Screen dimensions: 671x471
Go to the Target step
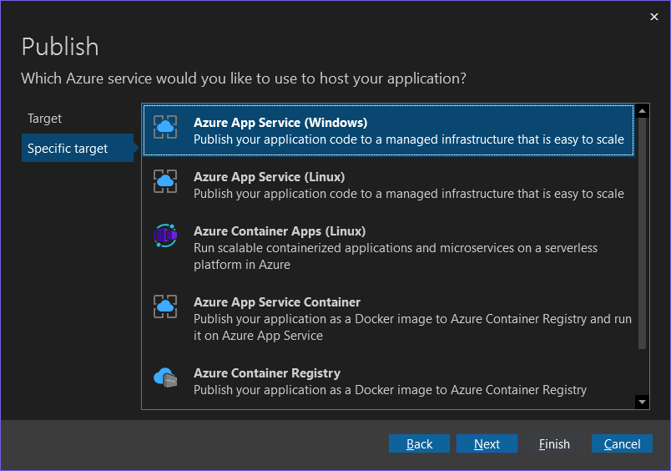coord(45,119)
